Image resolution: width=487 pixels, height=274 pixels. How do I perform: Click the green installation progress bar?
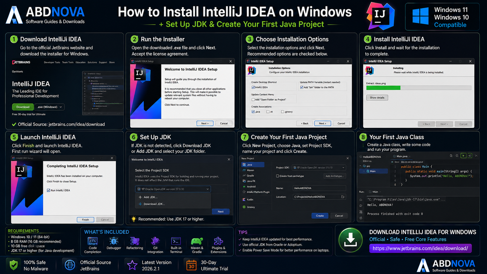384,88
